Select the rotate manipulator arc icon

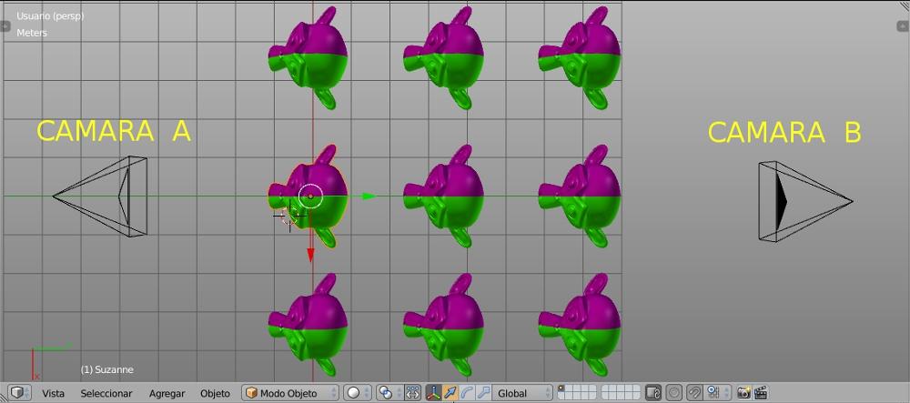tap(467, 393)
